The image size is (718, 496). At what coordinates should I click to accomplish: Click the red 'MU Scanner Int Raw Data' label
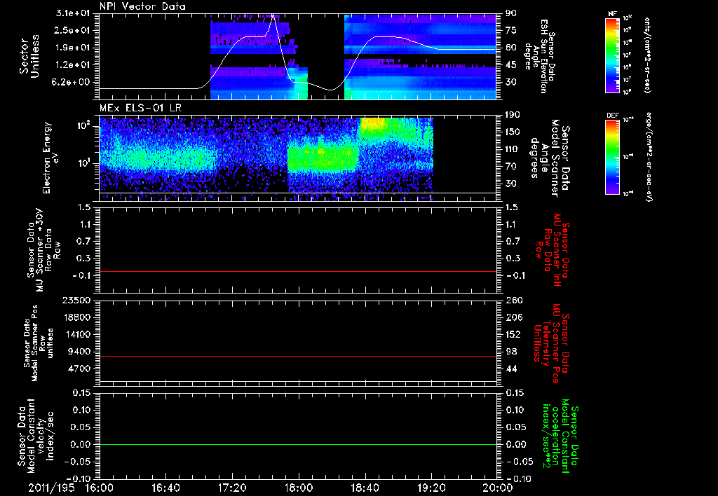552,250
